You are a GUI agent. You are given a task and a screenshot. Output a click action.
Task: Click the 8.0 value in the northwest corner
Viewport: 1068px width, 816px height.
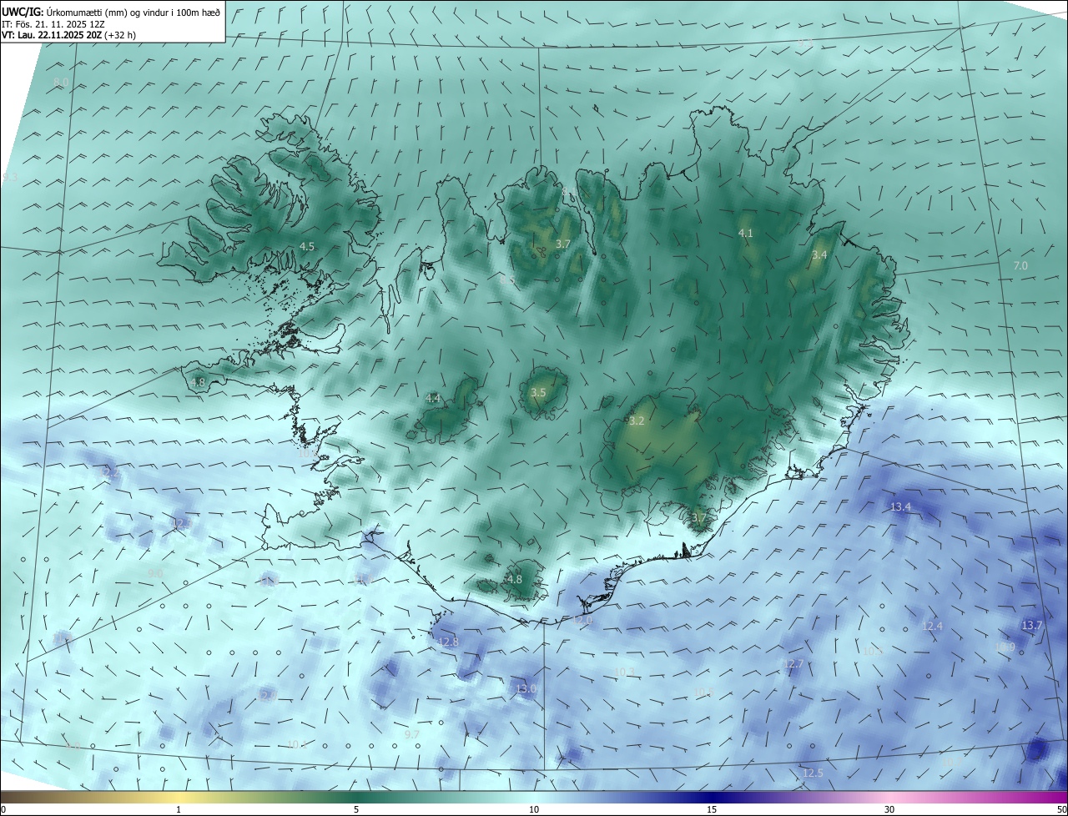click(x=61, y=82)
